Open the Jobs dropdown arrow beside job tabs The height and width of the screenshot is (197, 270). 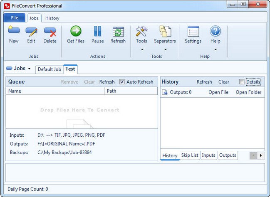[x=30, y=69]
